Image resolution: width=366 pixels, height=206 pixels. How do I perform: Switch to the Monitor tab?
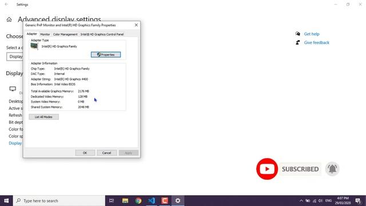click(45, 34)
